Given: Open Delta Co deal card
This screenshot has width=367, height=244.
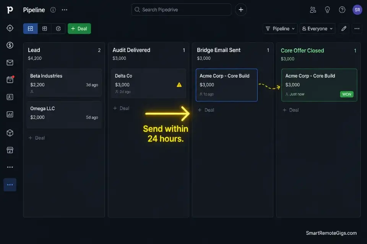Looking at the screenshot, I should point(149,83).
